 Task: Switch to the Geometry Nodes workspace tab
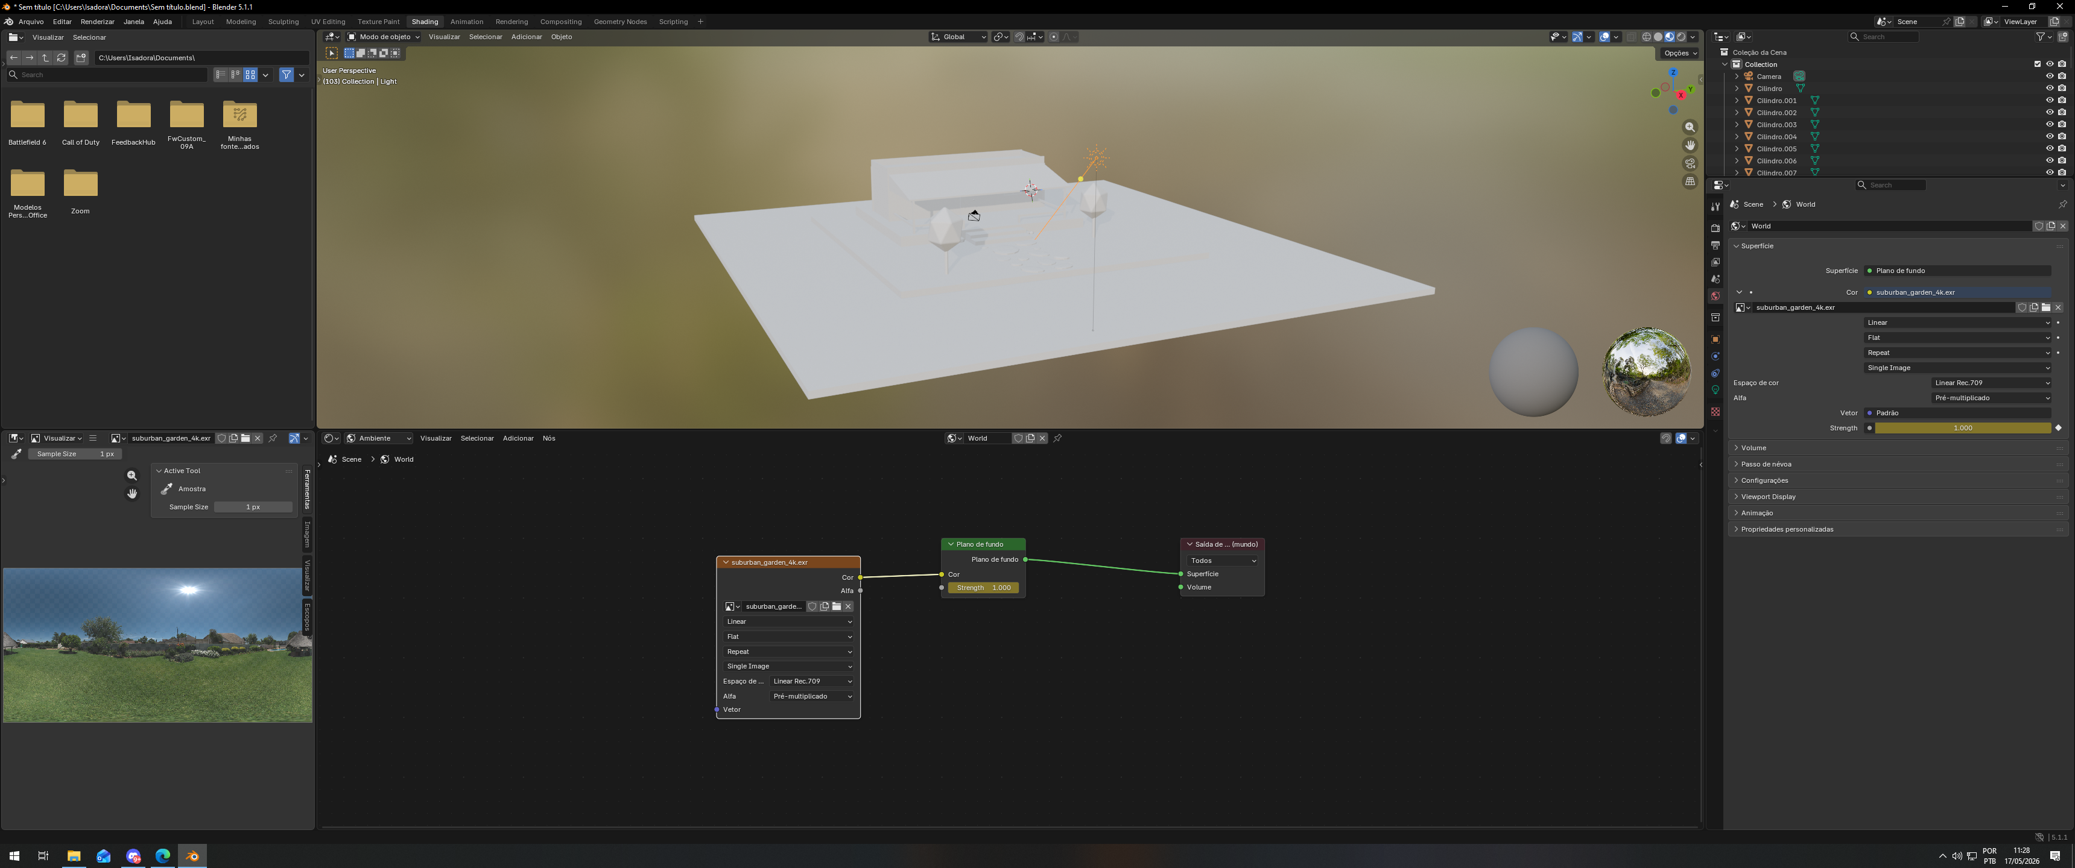620,22
